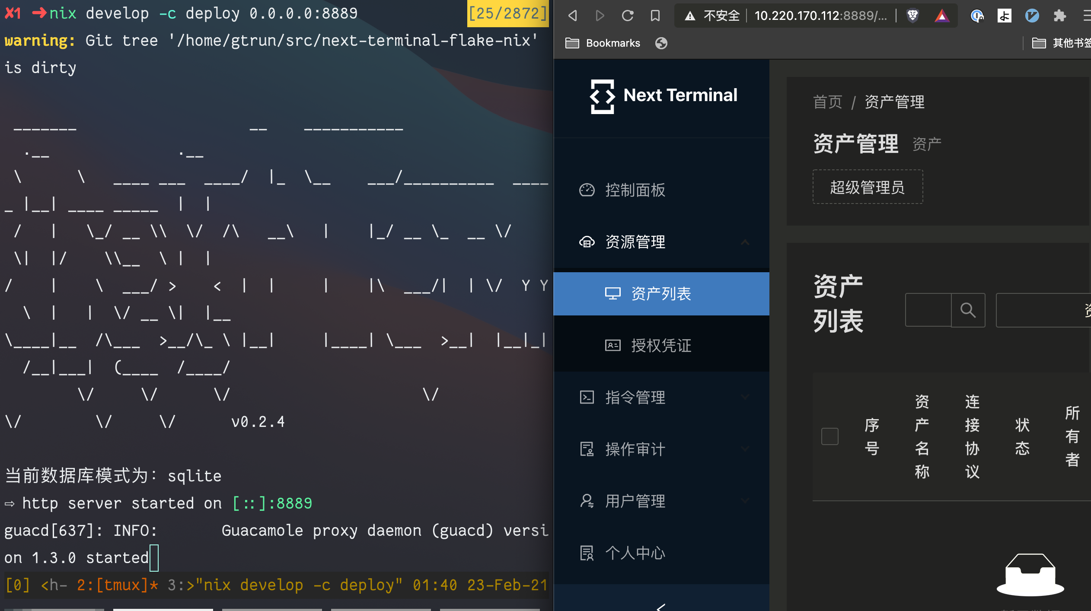Click the 首页 breadcrumb link
This screenshot has height=611, width=1091.
[827, 102]
